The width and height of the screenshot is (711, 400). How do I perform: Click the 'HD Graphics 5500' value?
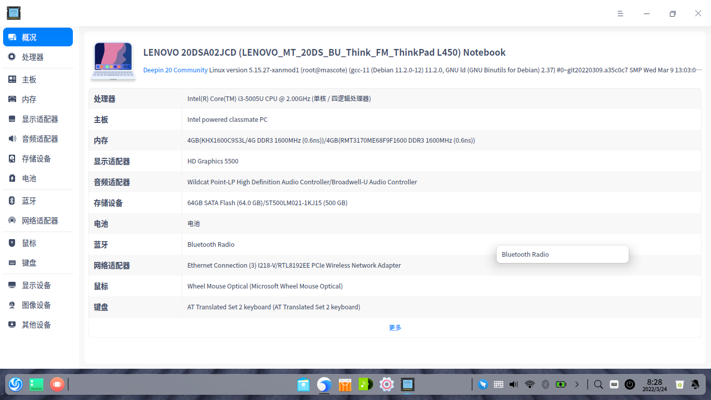pyautogui.click(x=213, y=161)
